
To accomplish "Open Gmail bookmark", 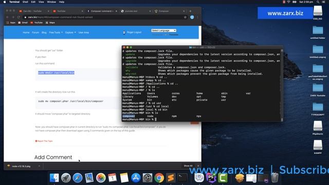I will coord(23,23).
